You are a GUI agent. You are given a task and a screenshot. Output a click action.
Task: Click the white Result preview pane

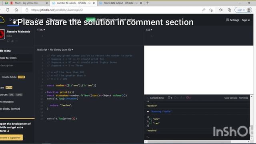coord(198,70)
